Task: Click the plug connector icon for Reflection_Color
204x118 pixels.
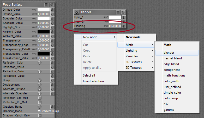Action: pos(52,63)
